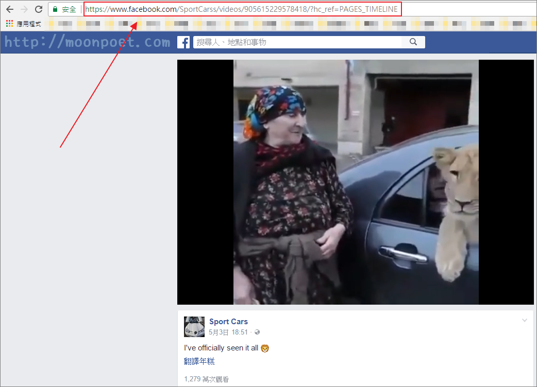Click the post text "I've officially seen it all"

221,348
